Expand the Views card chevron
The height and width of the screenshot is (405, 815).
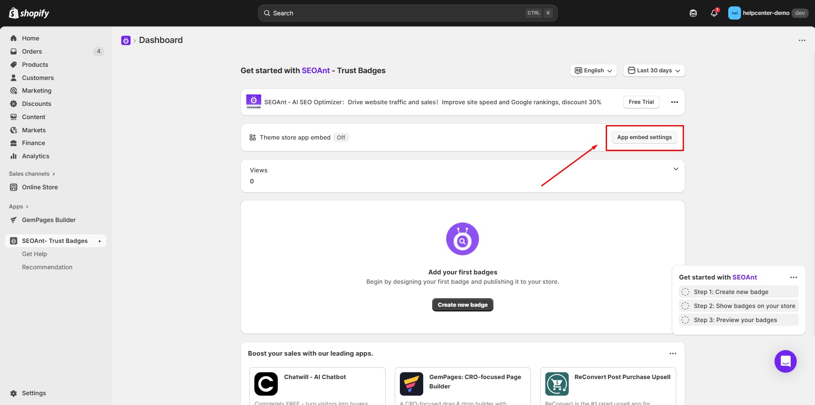pyautogui.click(x=675, y=169)
